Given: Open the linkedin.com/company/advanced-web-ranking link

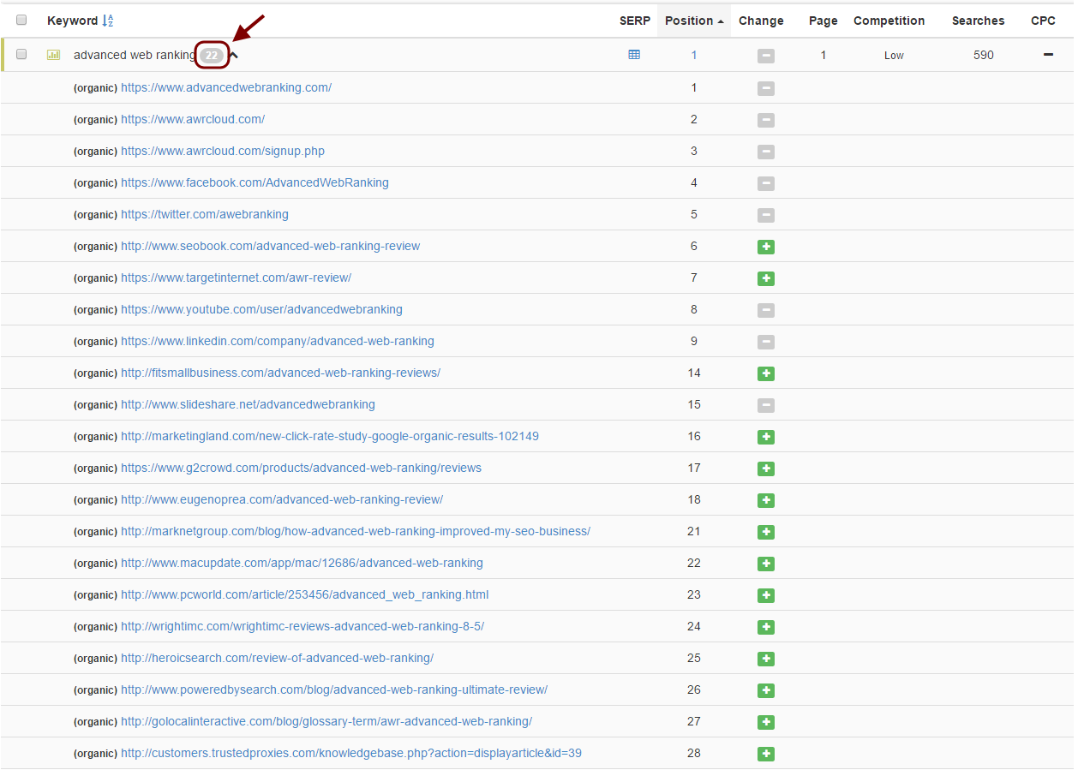Looking at the screenshot, I should 278,341.
